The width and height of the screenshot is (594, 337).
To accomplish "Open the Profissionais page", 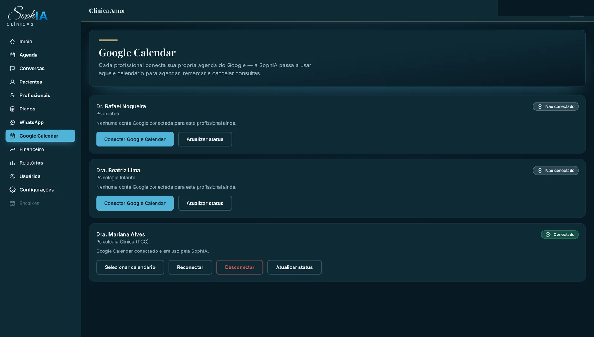I will (x=40, y=95).
